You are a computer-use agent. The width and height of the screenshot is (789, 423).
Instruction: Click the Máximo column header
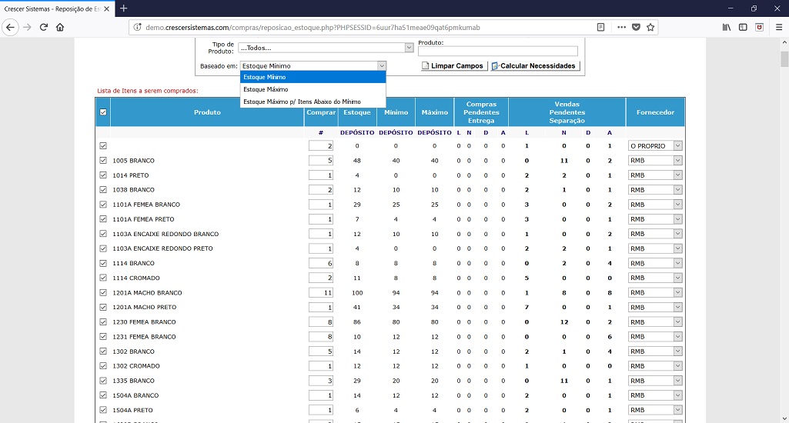pyautogui.click(x=434, y=112)
